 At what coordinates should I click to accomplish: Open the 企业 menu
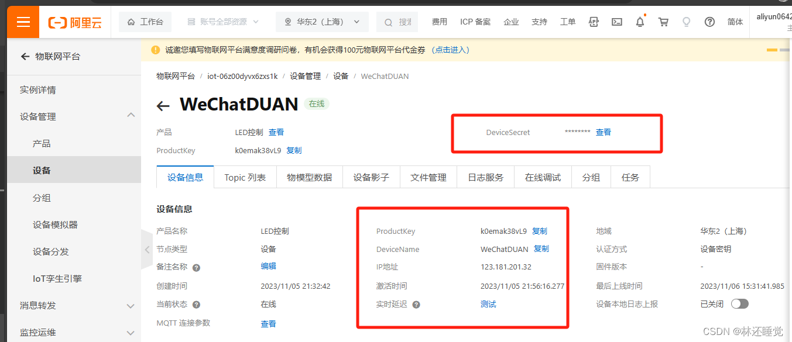pos(511,22)
